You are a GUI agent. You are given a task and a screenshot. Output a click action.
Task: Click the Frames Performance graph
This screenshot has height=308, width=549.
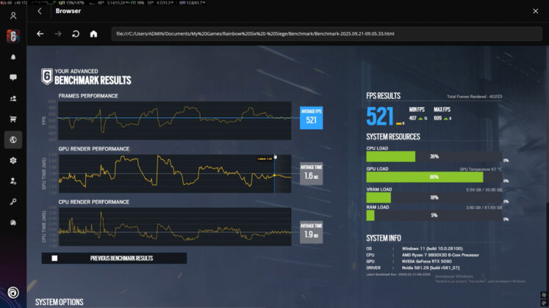click(175, 121)
